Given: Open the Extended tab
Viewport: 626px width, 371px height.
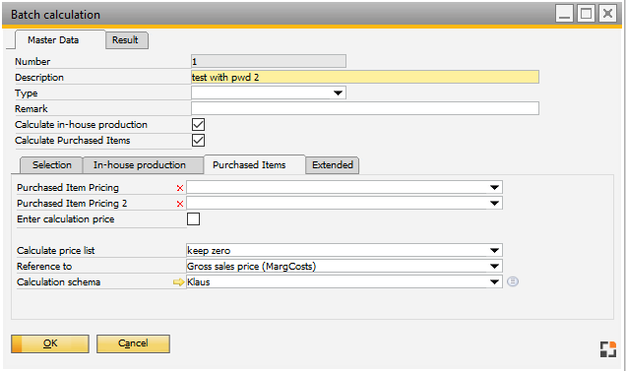Looking at the screenshot, I should (332, 165).
